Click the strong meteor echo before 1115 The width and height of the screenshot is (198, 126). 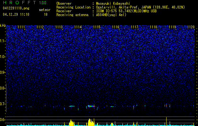click(91, 106)
